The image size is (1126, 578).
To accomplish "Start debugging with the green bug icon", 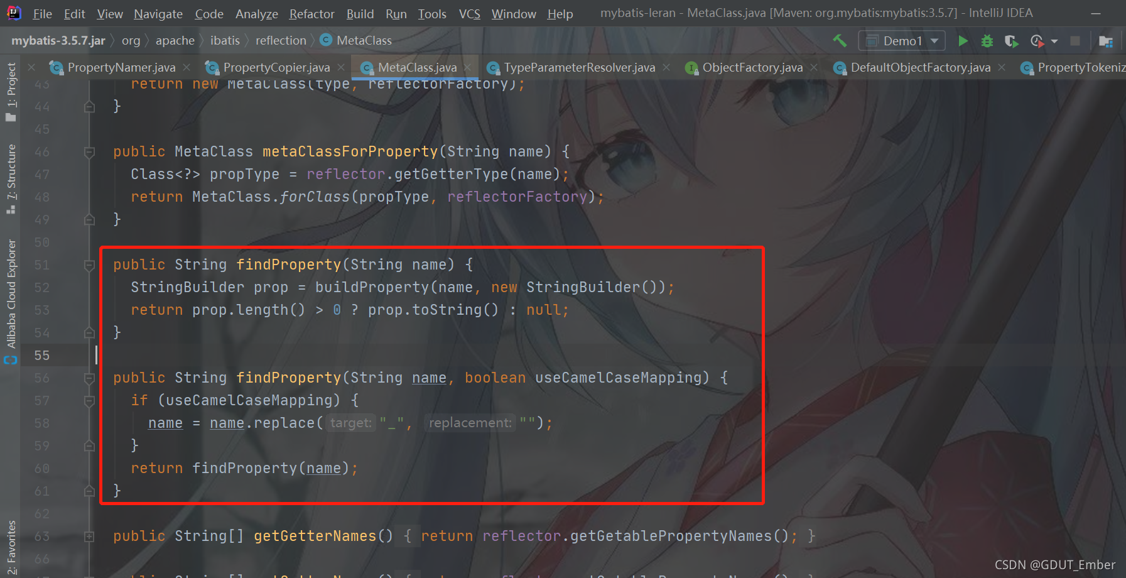I will (x=987, y=41).
